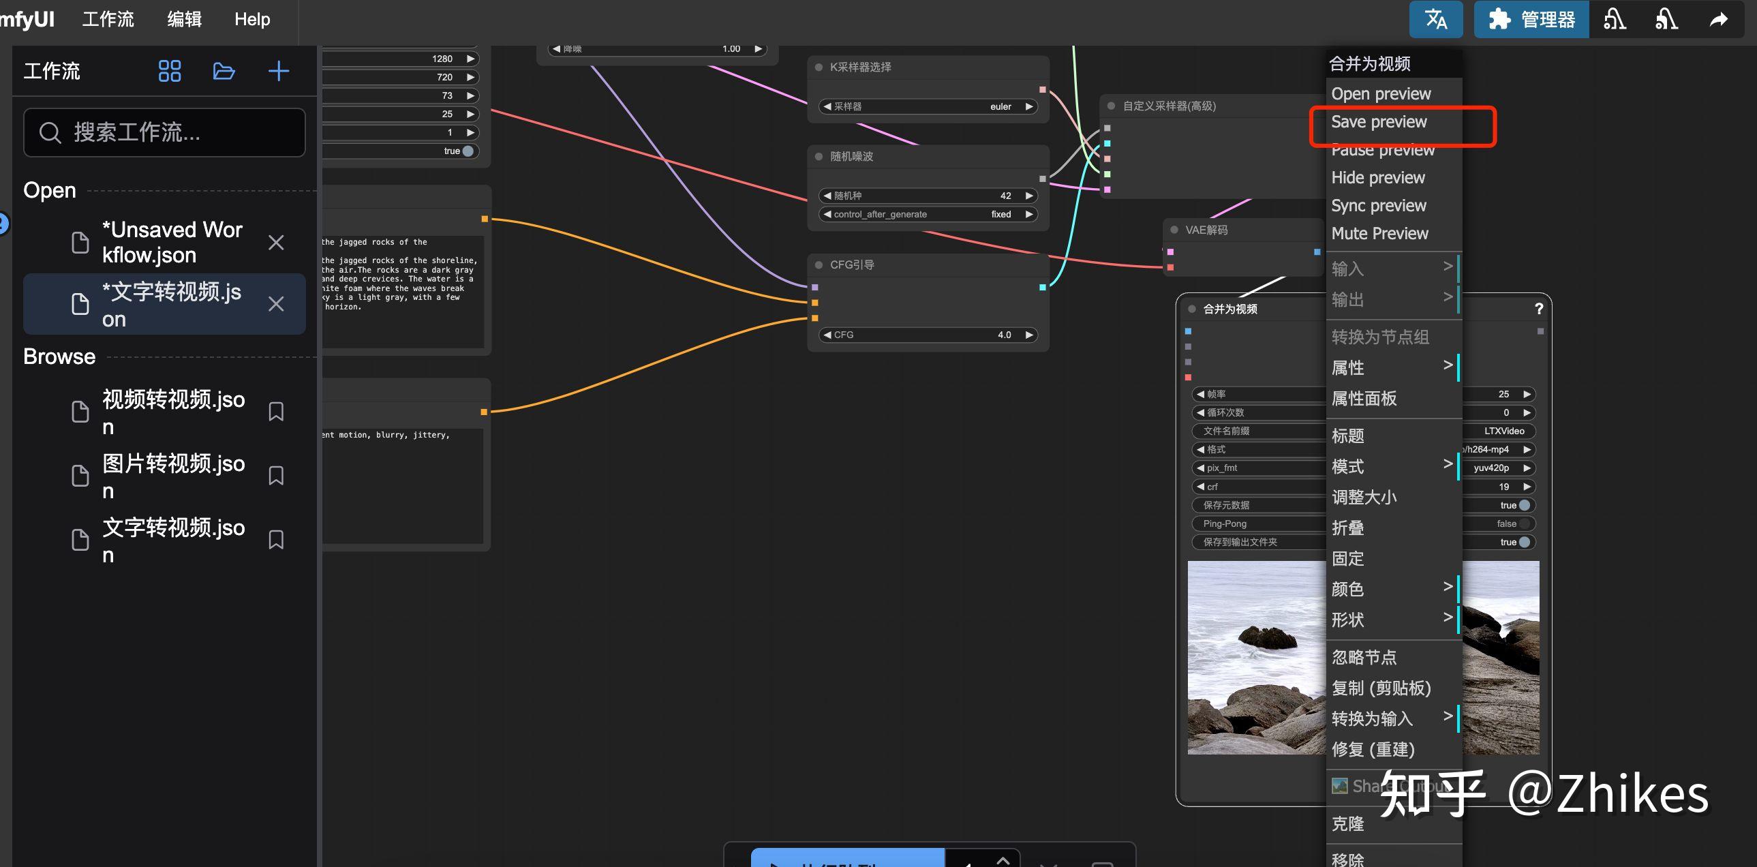Increase CFG value with right arrow
This screenshot has height=867, width=1757.
[x=1029, y=335]
